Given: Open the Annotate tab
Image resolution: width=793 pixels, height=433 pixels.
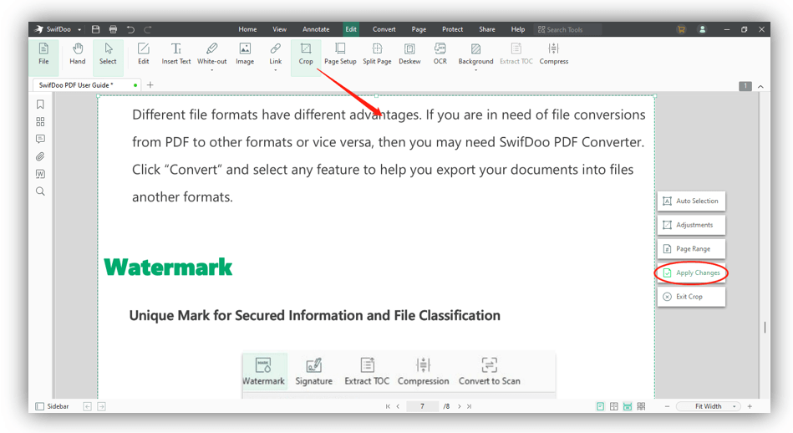Looking at the screenshot, I should pos(316,29).
